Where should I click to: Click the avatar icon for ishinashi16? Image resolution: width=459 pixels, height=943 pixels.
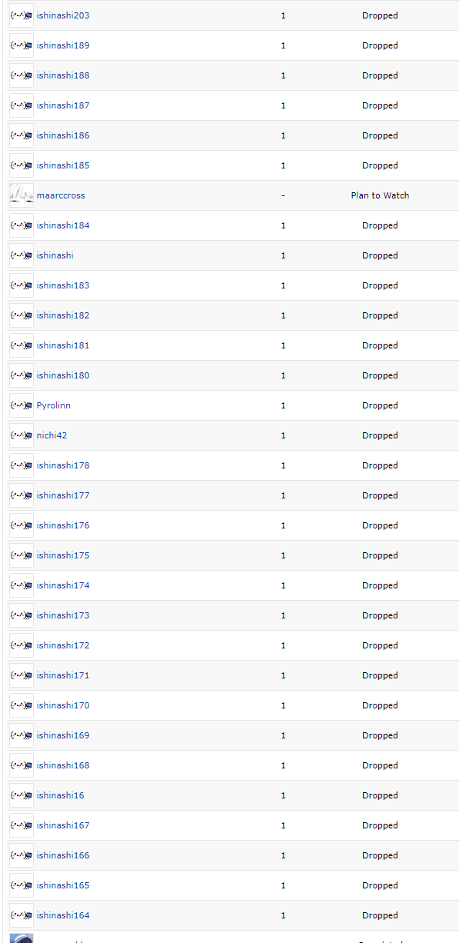click(22, 795)
